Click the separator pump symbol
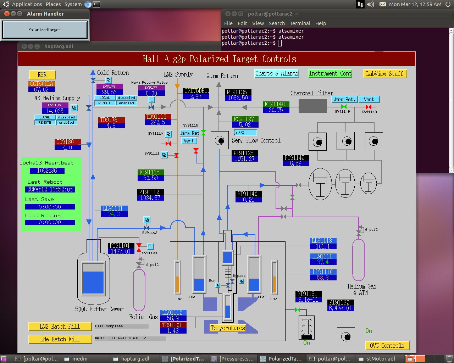Image resolution: width=454 pixels, height=363 pixels. (220, 140)
